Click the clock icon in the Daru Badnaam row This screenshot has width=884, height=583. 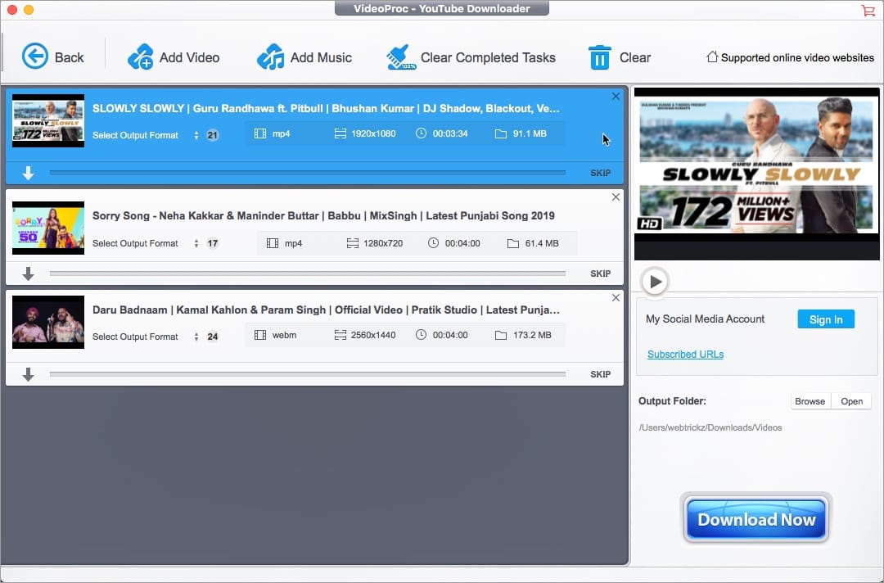(x=422, y=335)
